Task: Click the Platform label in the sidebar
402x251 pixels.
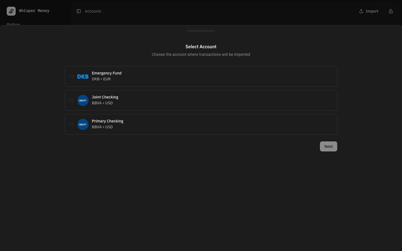Action: coord(13,25)
